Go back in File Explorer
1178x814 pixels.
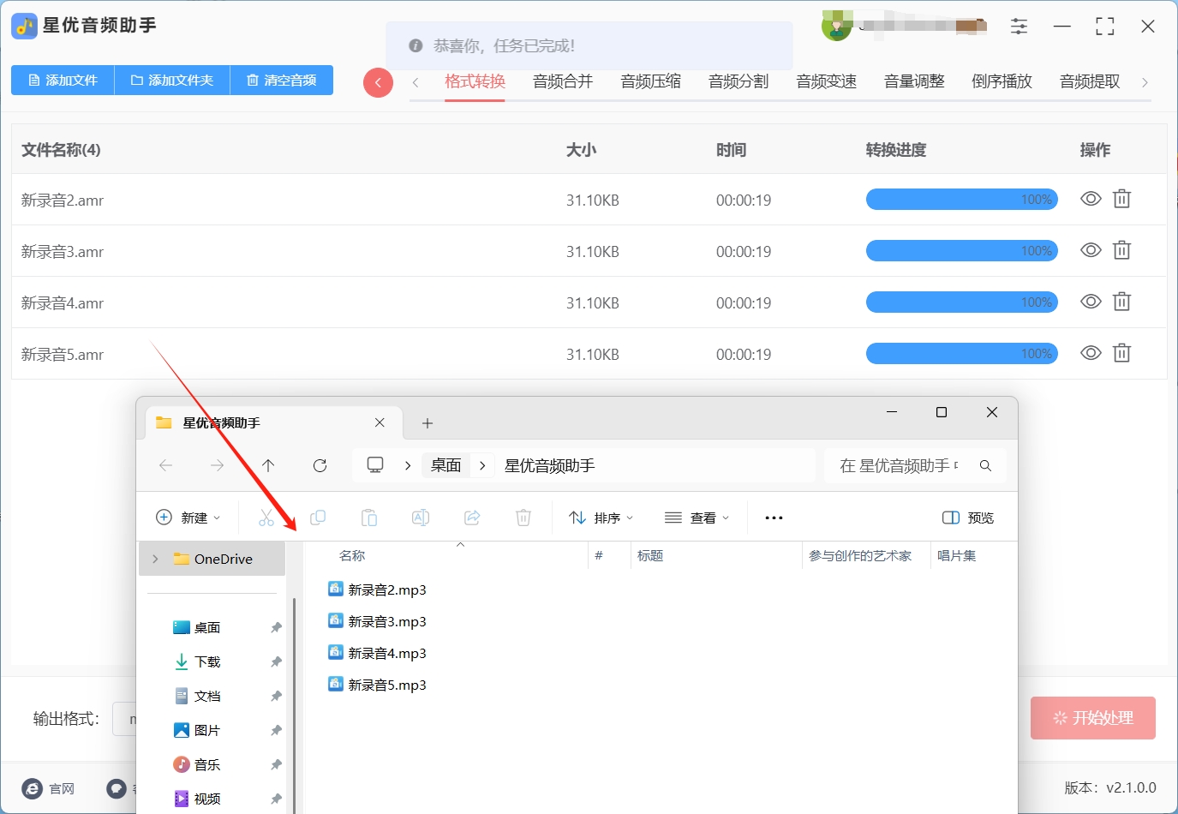click(166, 465)
